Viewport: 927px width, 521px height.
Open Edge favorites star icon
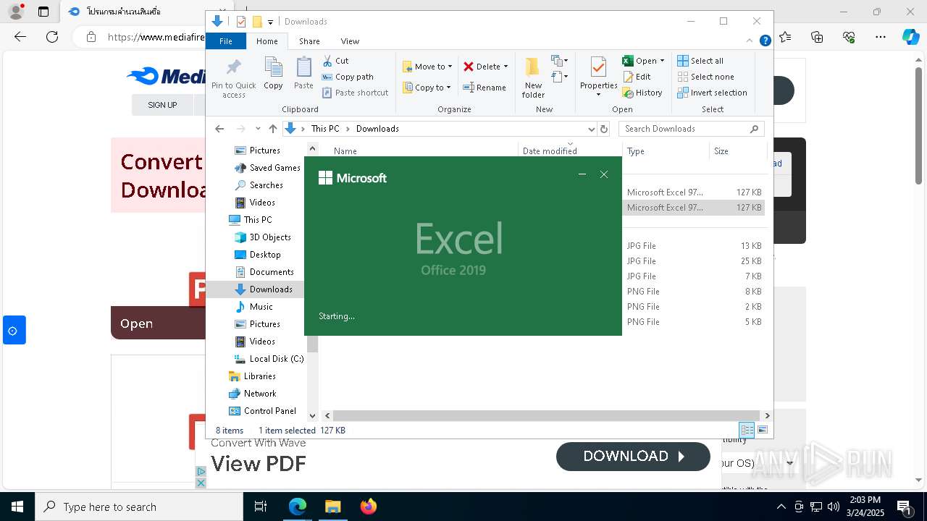tap(786, 37)
